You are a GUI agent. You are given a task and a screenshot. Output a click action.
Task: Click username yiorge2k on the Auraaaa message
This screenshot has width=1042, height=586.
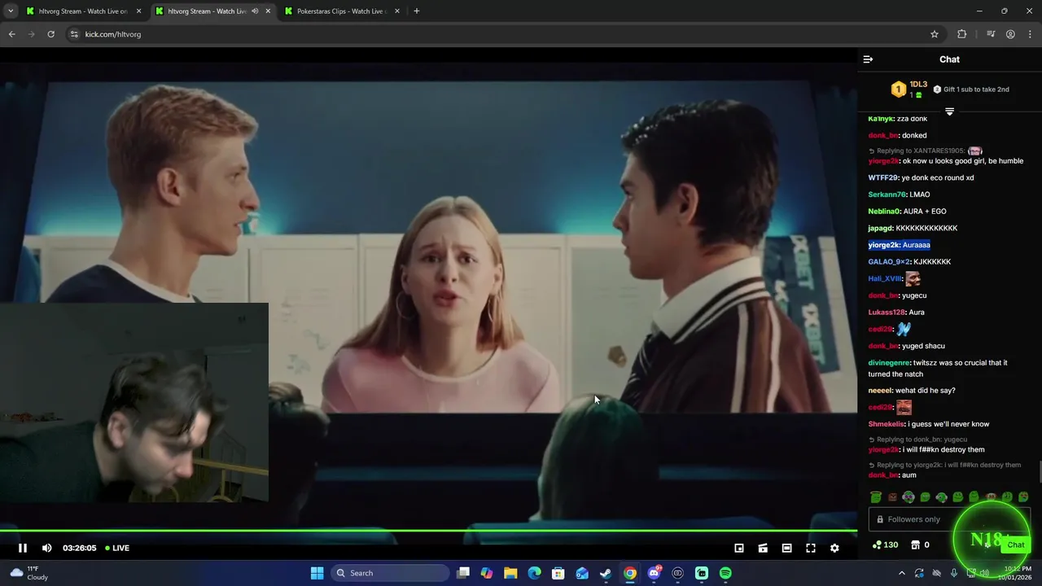point(884,245)
